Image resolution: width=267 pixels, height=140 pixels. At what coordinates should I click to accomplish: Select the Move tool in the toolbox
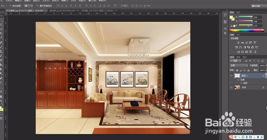1,16
